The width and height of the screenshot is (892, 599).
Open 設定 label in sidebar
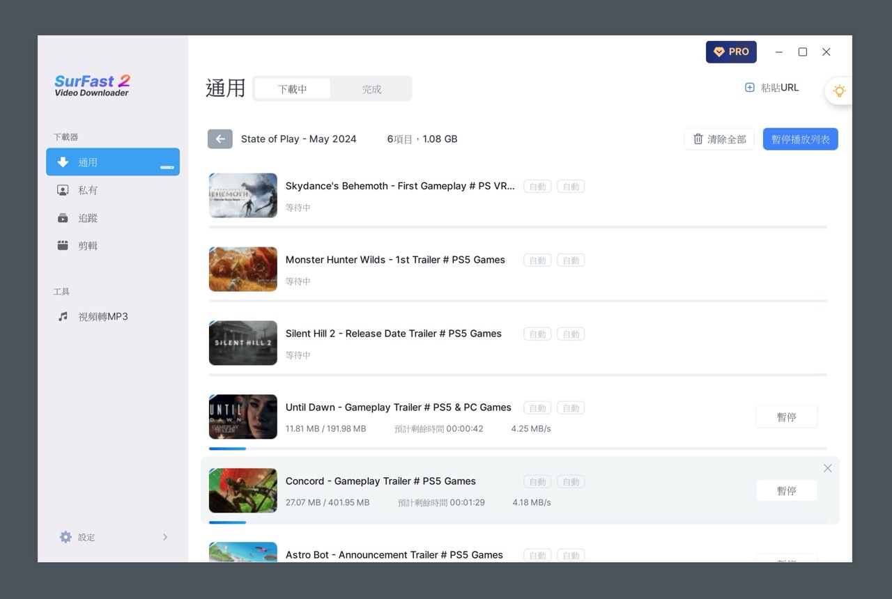pyautogui.click(x=86, y=537)
